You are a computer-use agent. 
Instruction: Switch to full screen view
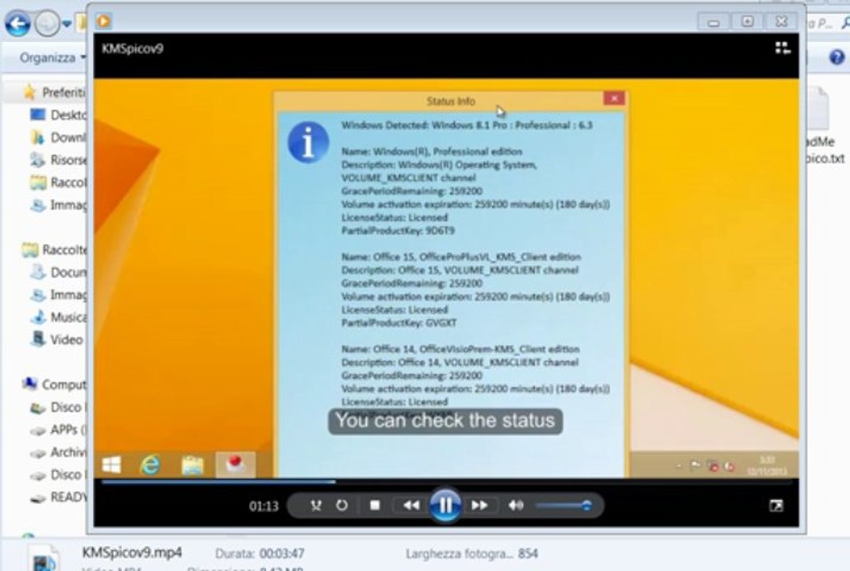[x=775, y=505]
